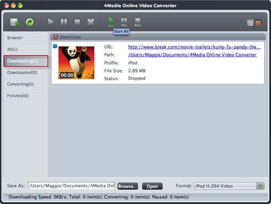This screenshot has width=271, height=204.
Task: Click the Save As path field
Action: click(x=71, y=186)
